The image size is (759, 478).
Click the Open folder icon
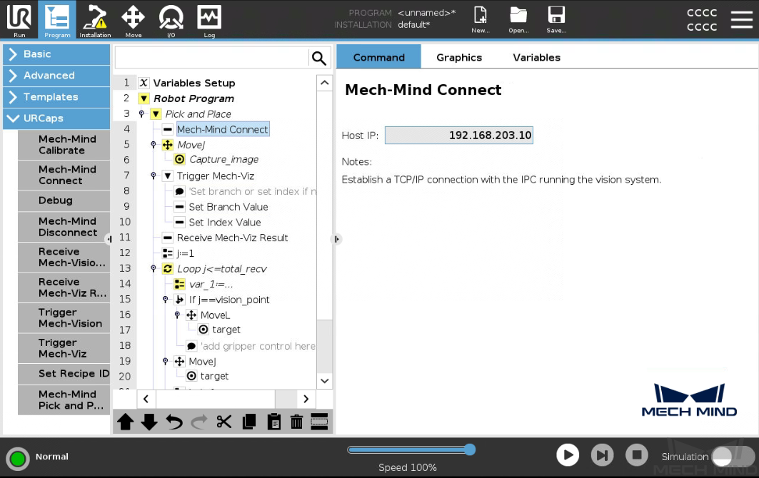(x=518, y=20)
